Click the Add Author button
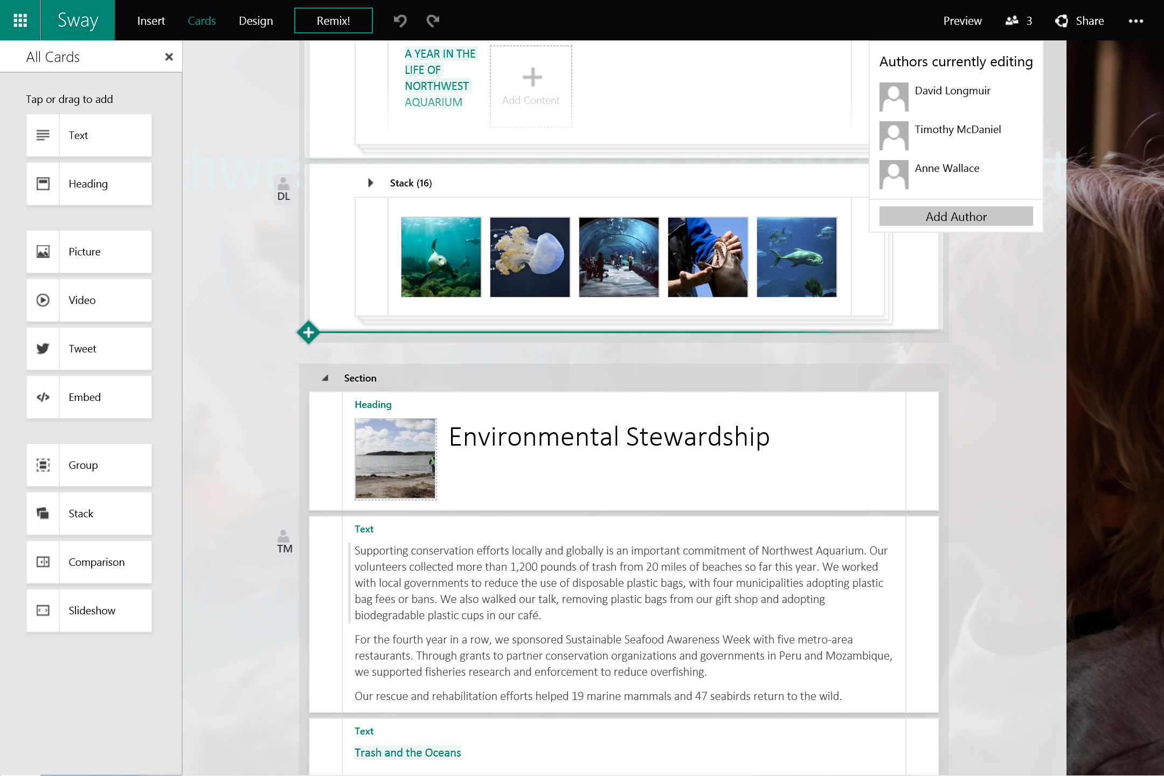 coord(955,216)
